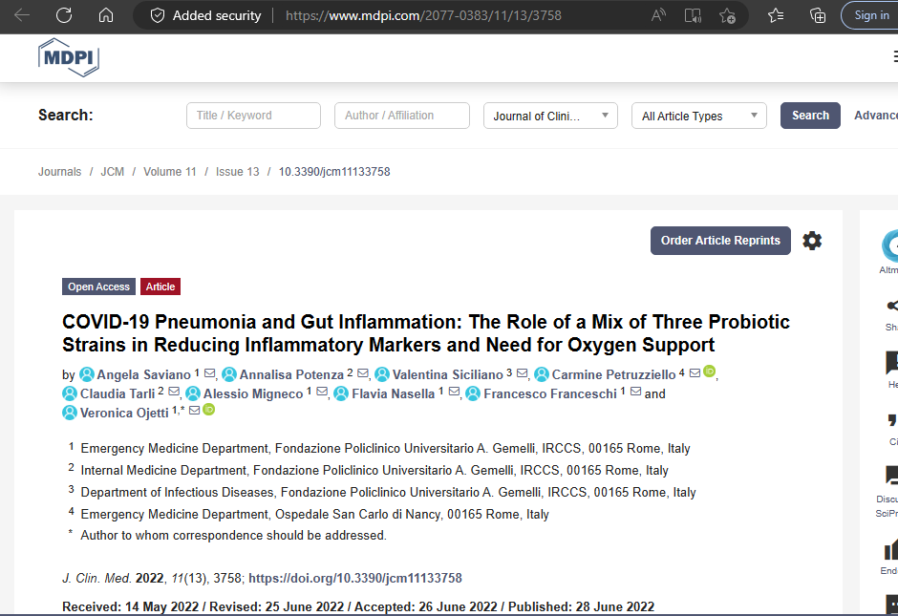Viewport: 898px width, 616px height.
Task: Open Flavia Nasella's author profile icon
Action: pos(341,393)
